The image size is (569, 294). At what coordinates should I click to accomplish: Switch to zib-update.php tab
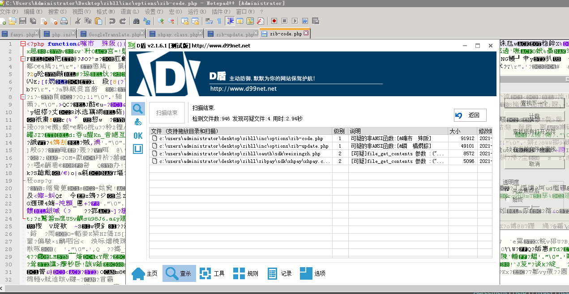[x=232, y=34]
